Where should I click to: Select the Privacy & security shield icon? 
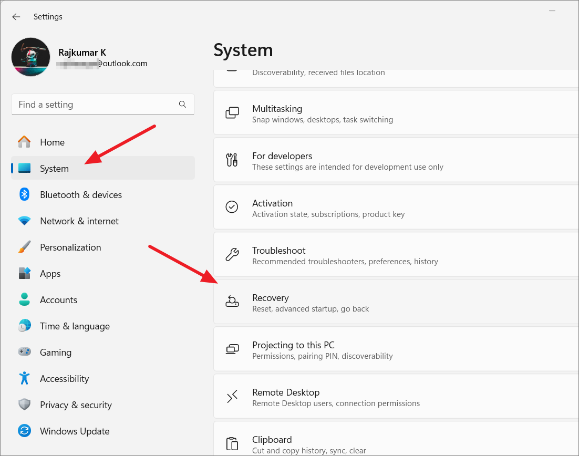point(25,405)
